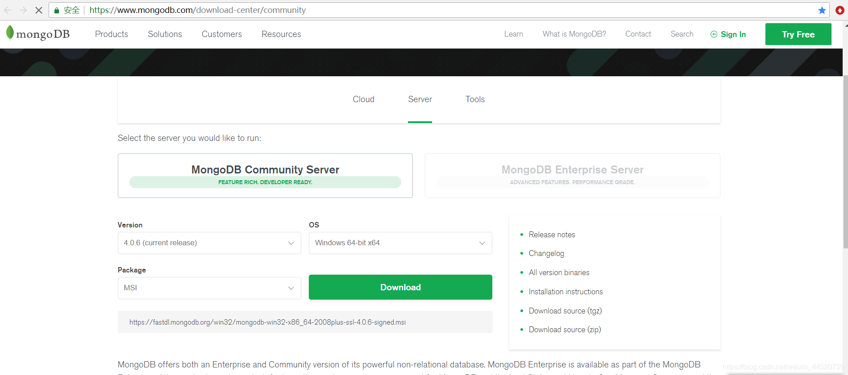Switch to the Server tab
The image size is (848, 375).
point(420,99)
